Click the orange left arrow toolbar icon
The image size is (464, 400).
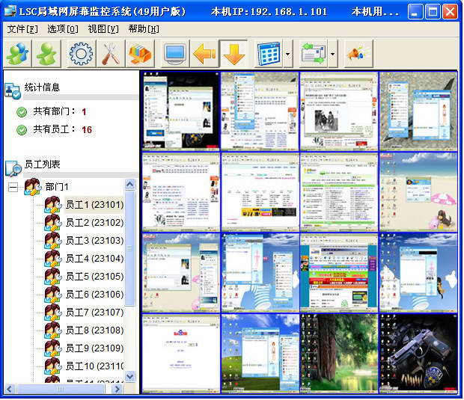204,54
